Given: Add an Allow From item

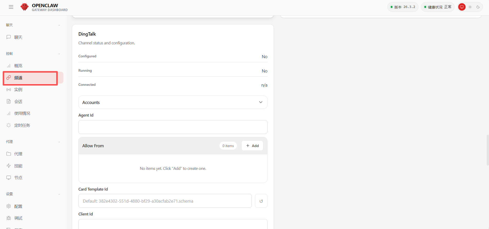Looking at the screenshot, I should [x=252, y=146].
